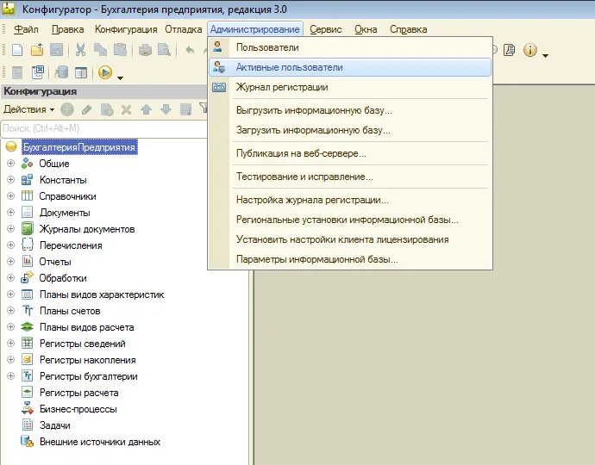Open Настройка журнала регистрации
The width and height of the screenshot is (595, 465).
pos(350,200)
